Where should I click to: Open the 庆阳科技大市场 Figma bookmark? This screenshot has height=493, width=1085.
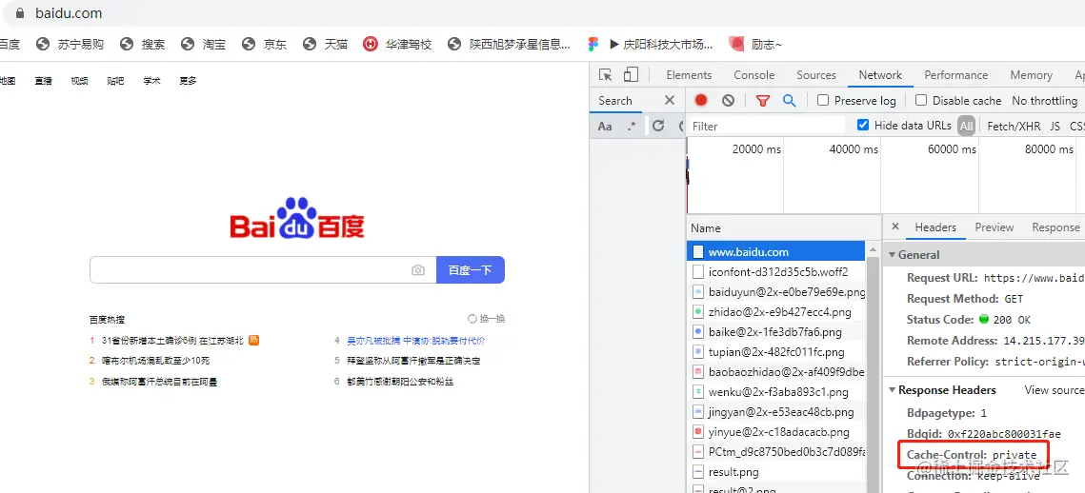pyautogui.click(x=651, y=44)
